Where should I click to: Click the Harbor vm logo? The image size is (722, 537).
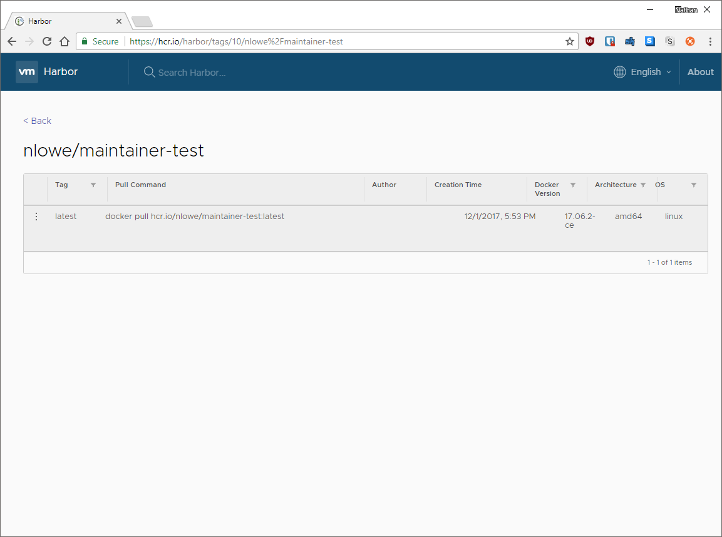(x=27, y=71)
